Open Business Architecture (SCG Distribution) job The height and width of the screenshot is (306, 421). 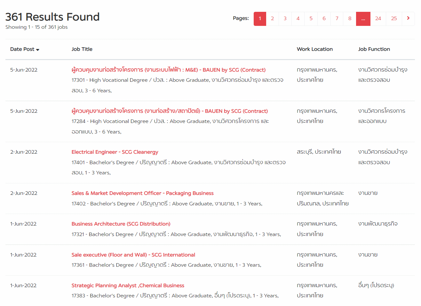[121, 224]
